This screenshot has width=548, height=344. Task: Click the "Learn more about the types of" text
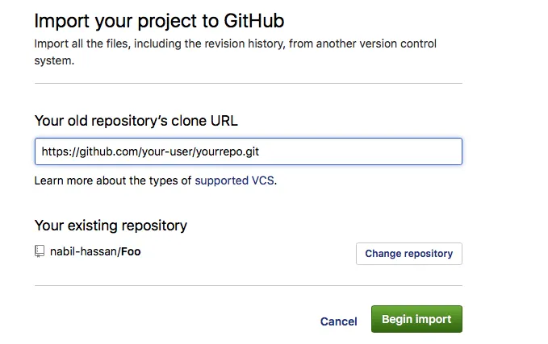point(112,180)
